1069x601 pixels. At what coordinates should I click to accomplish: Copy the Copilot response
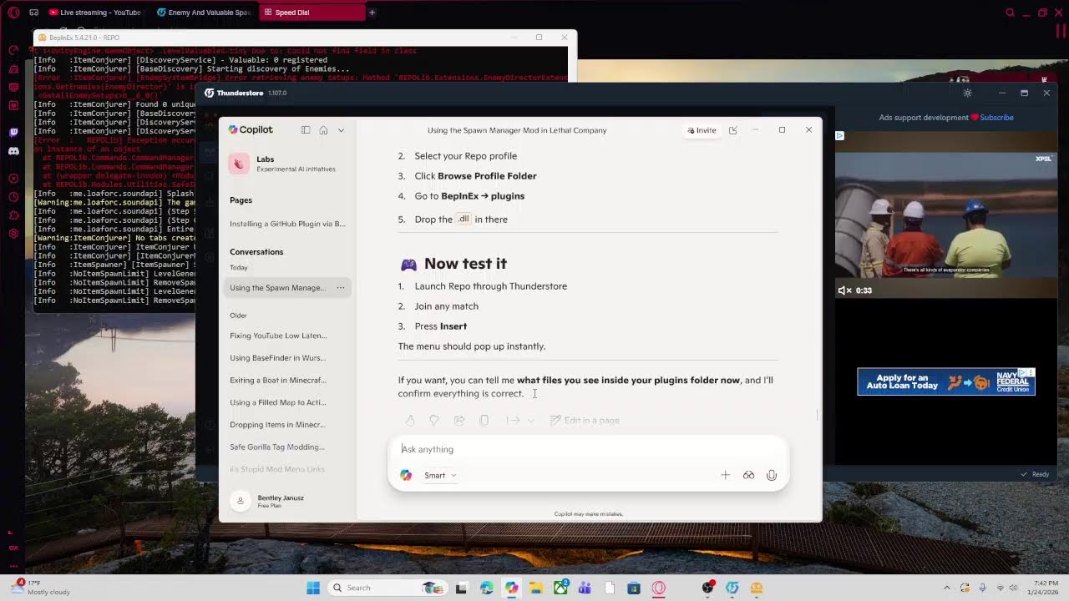tap(484, 421)
